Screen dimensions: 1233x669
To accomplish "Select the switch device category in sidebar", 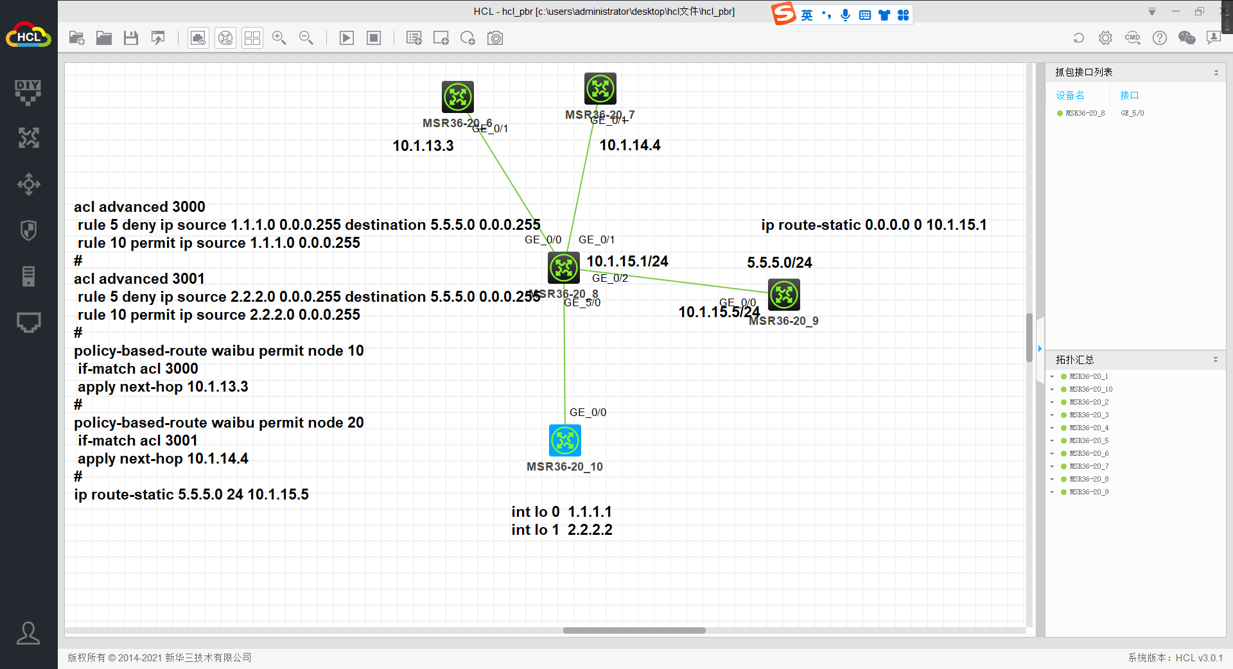I will point(28,184).
